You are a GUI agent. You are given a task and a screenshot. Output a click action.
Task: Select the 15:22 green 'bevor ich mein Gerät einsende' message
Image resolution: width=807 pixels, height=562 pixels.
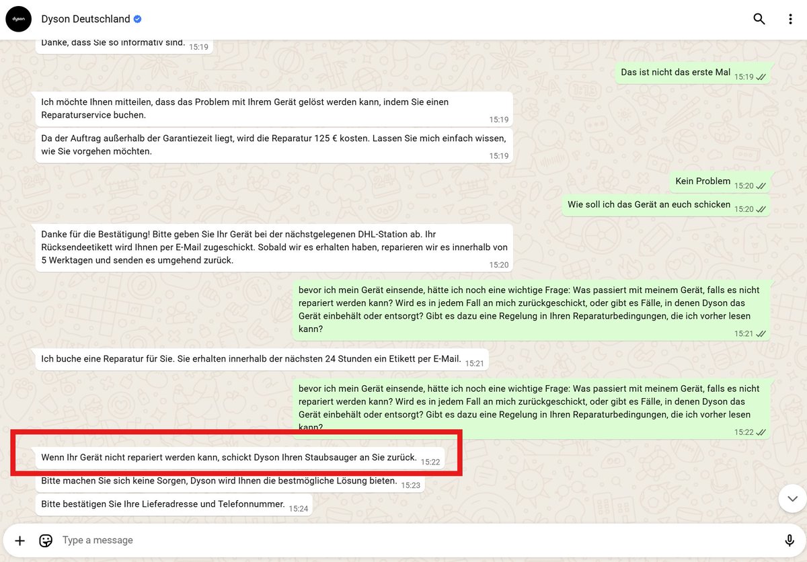(532, 408)
